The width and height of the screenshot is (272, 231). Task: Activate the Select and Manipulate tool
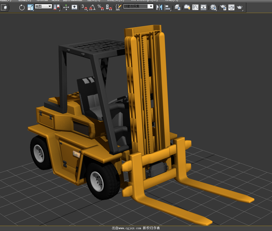pyautogui.click(x=66, y=7)
